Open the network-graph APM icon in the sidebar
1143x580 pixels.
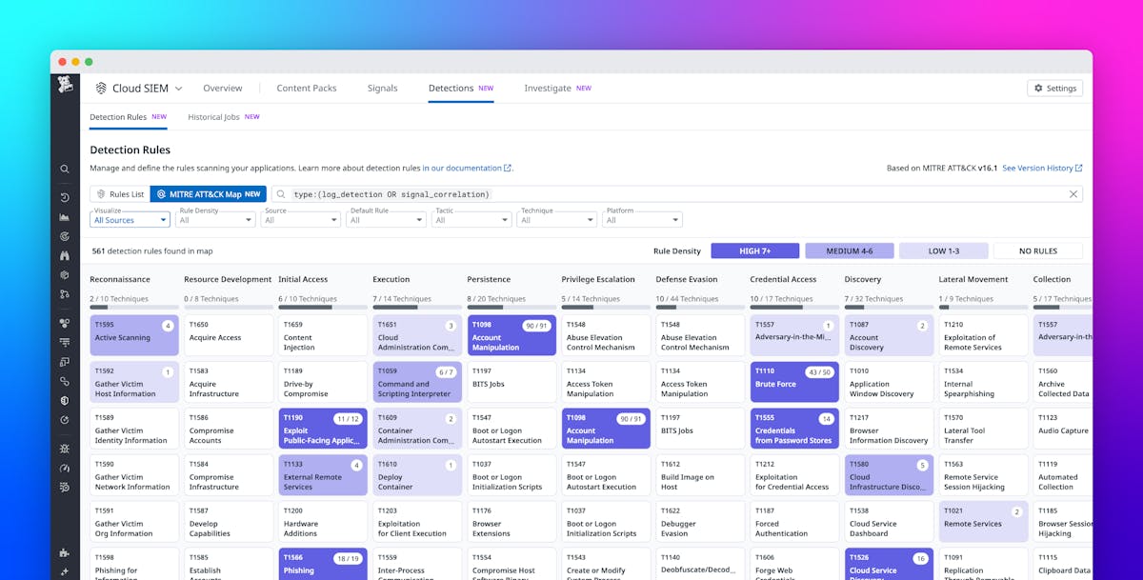(x=65, y=293)
